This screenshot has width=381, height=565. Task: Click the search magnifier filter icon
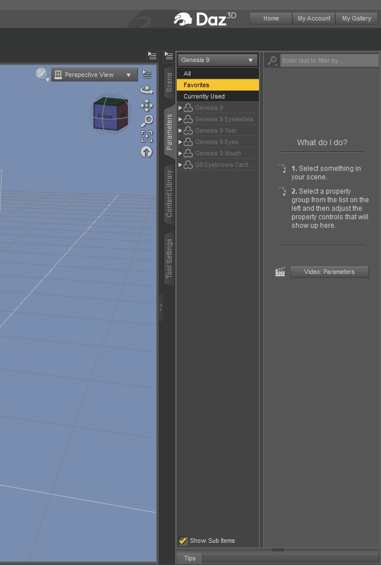click(273, 60)
